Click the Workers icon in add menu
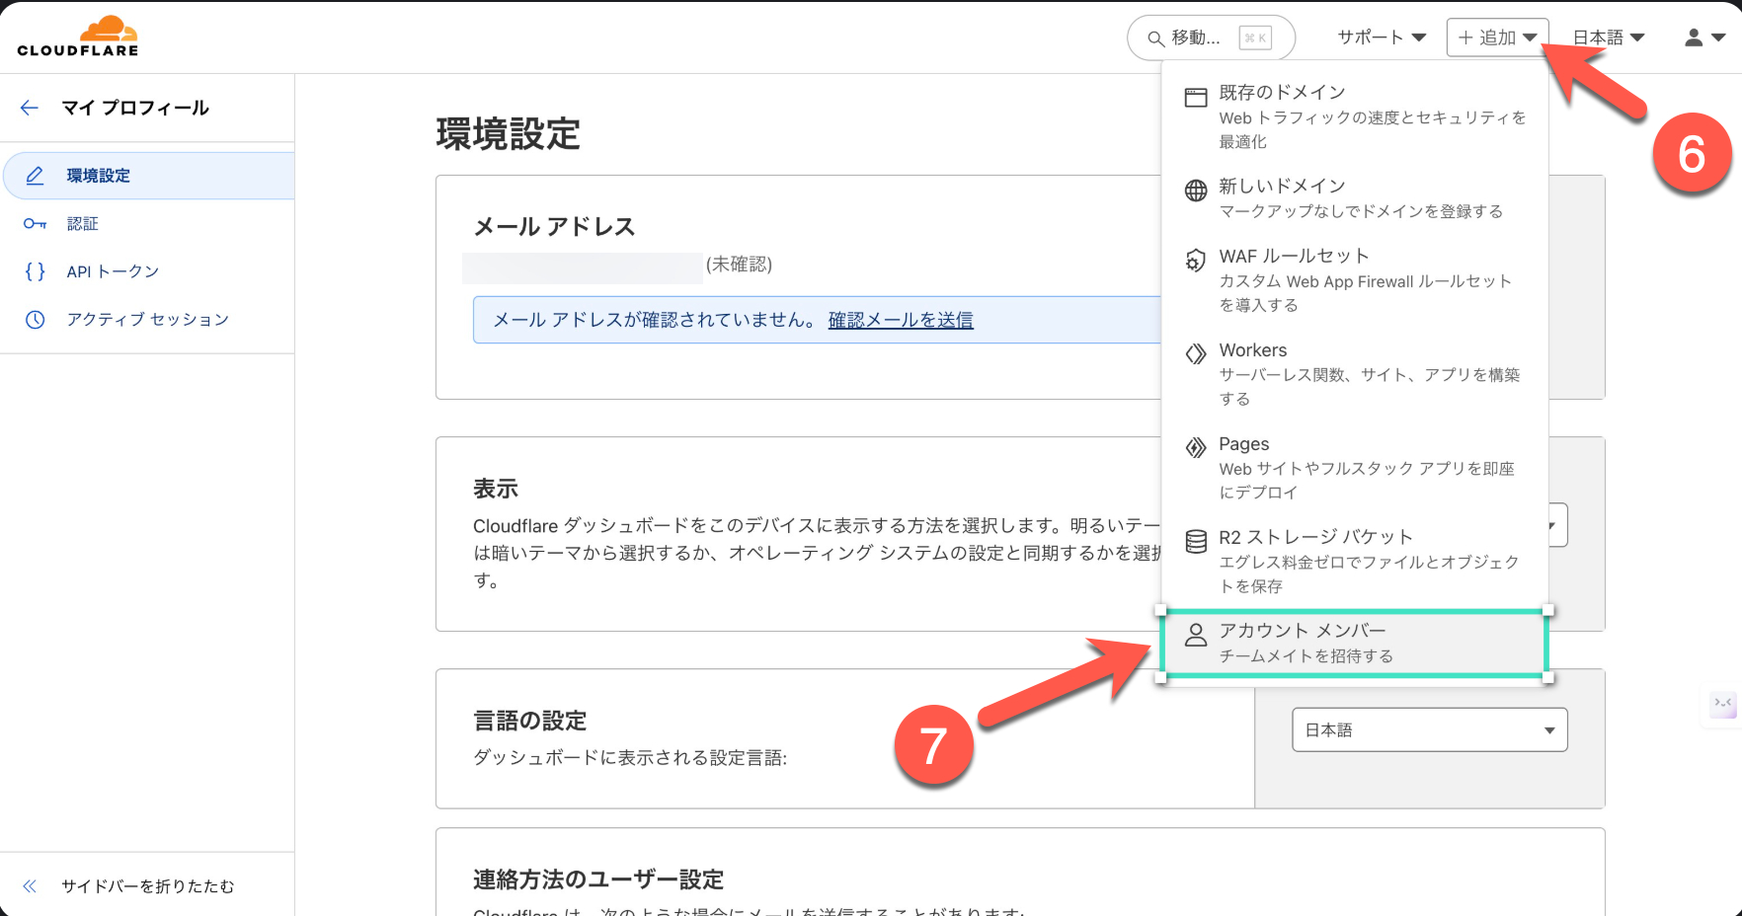This screenshot has height=916, width=1742. click(1196, 353)
